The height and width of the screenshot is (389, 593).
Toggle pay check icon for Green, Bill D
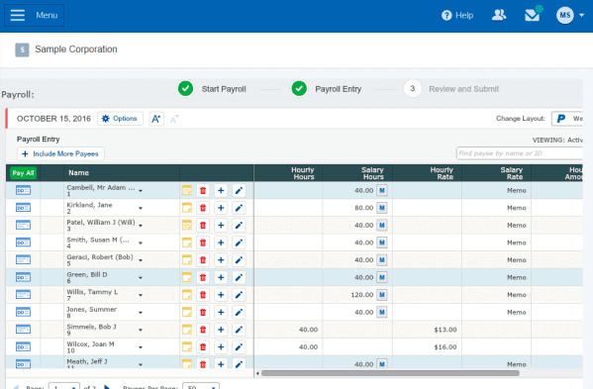pos(23,277)
